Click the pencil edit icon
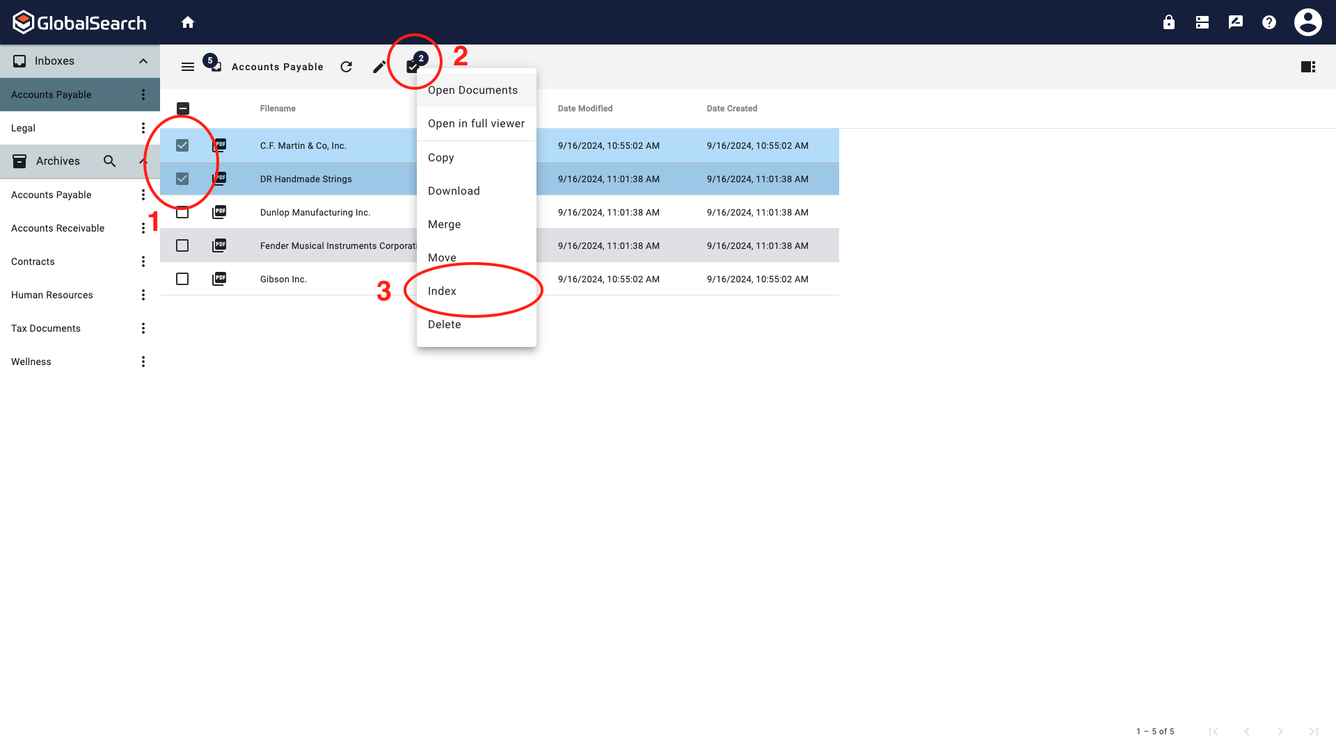Image resolution: width=1336 pixels, height=751 pixels. [379, 67]
